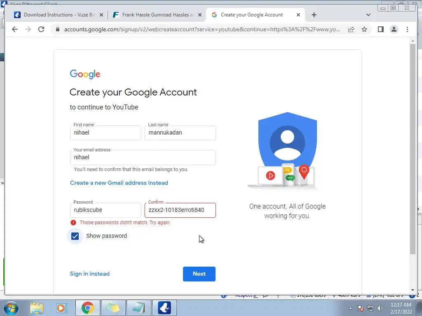Share this page icon in address bar
This screenshot has height=316, width=422.
coord(351,29)
